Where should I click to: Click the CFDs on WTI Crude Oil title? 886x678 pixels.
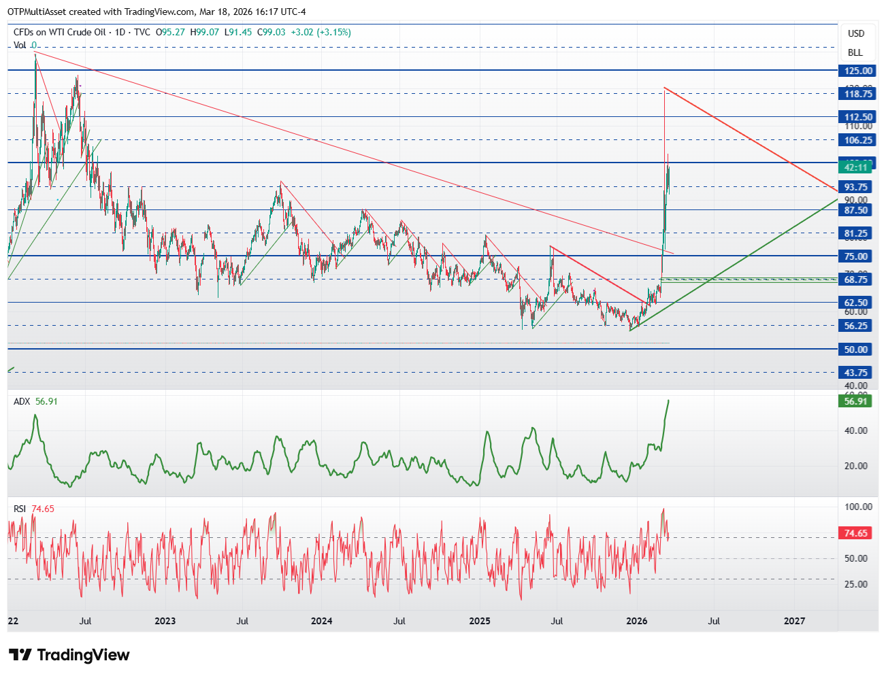[x=59, y=32]
